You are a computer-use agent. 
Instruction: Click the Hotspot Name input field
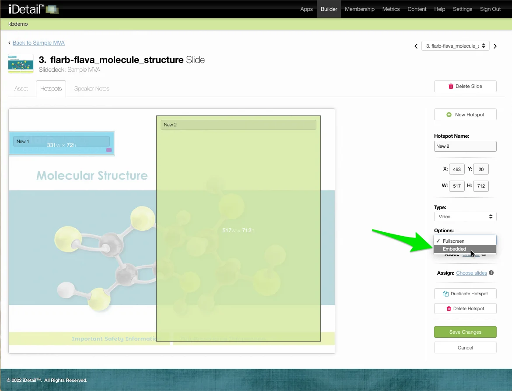coord(465,146)
